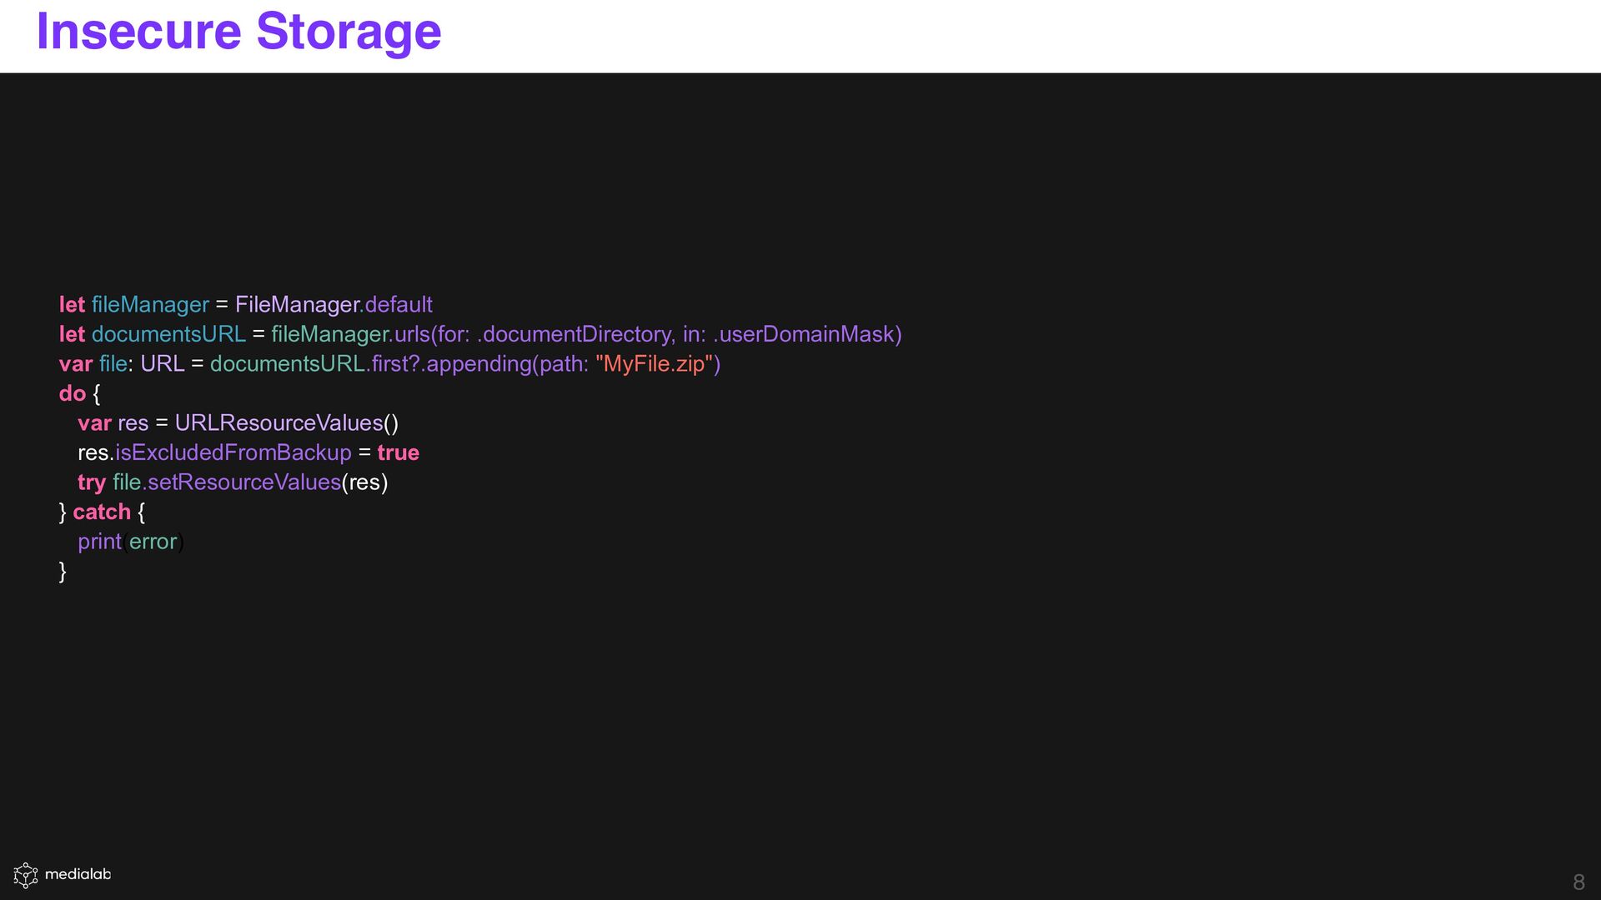Click the Insecure Storage slide title
This screenshot has width=1601, height=900.
(238, 32)
